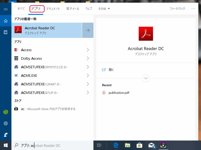Expand details for Access

tap(88, 50)
